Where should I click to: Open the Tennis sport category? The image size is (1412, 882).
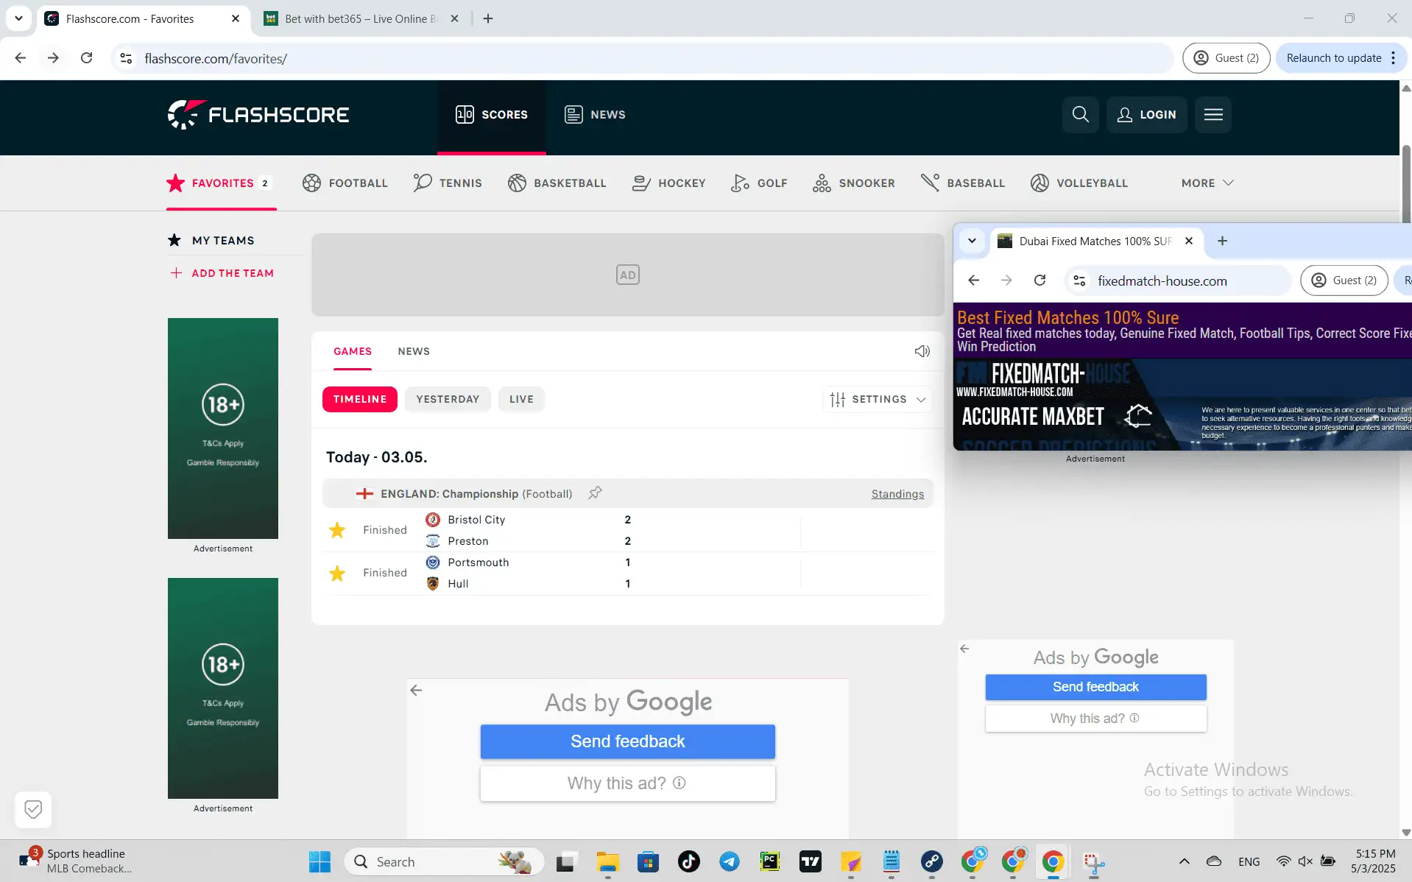[448, 183]
